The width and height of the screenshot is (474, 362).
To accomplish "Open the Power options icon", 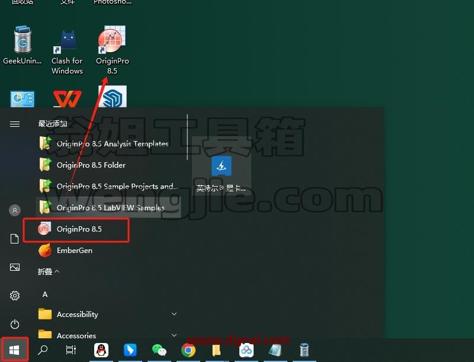I will pyautogui.click(x=15, y=324).
